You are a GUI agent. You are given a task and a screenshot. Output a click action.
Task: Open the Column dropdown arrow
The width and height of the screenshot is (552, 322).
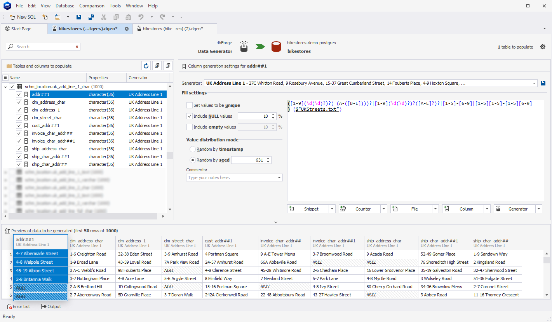487,209
